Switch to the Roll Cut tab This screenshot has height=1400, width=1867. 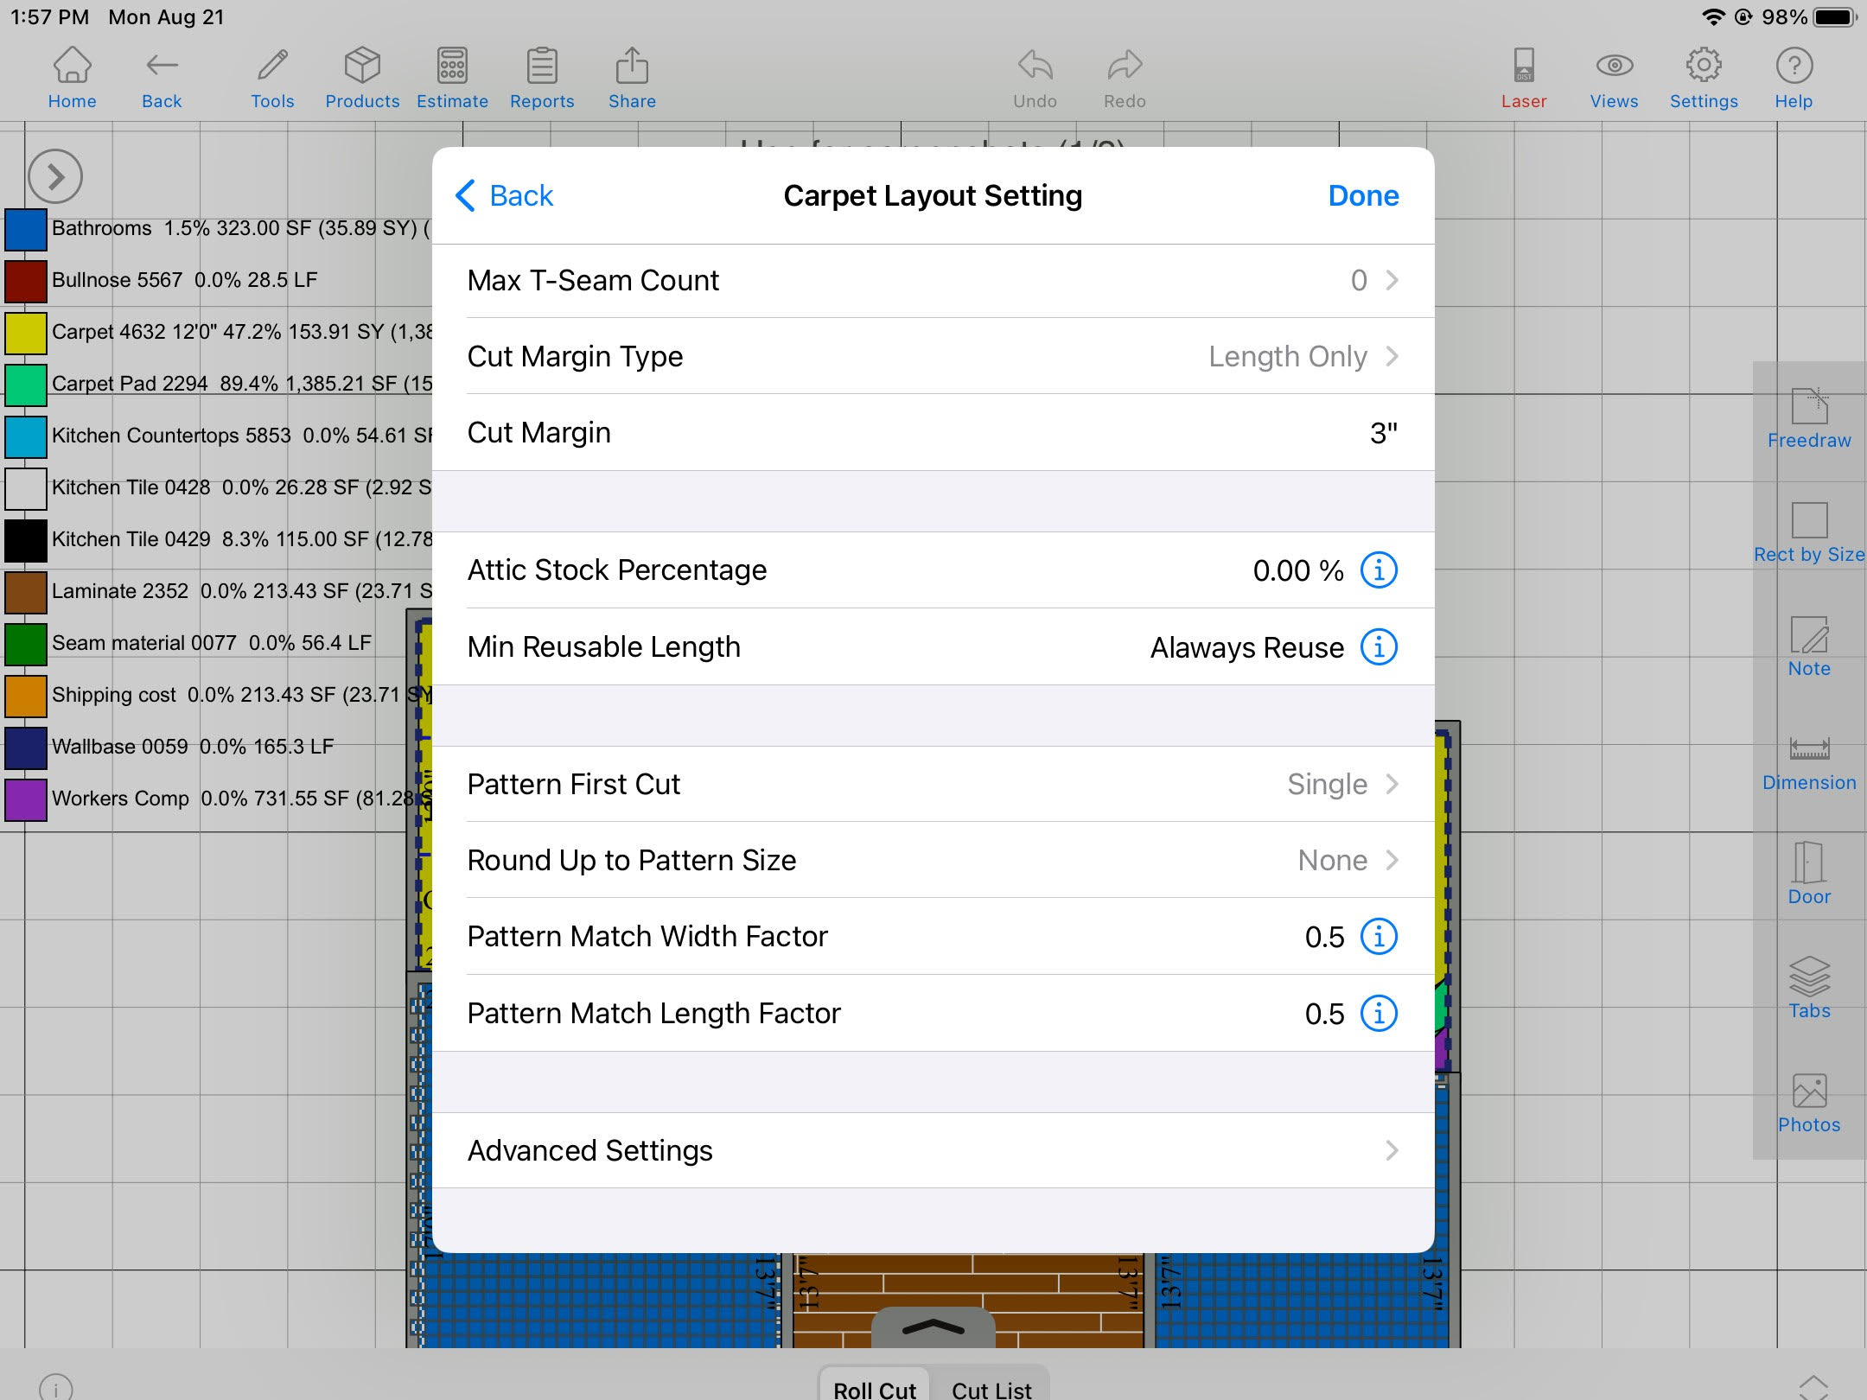pos(874,1388)
